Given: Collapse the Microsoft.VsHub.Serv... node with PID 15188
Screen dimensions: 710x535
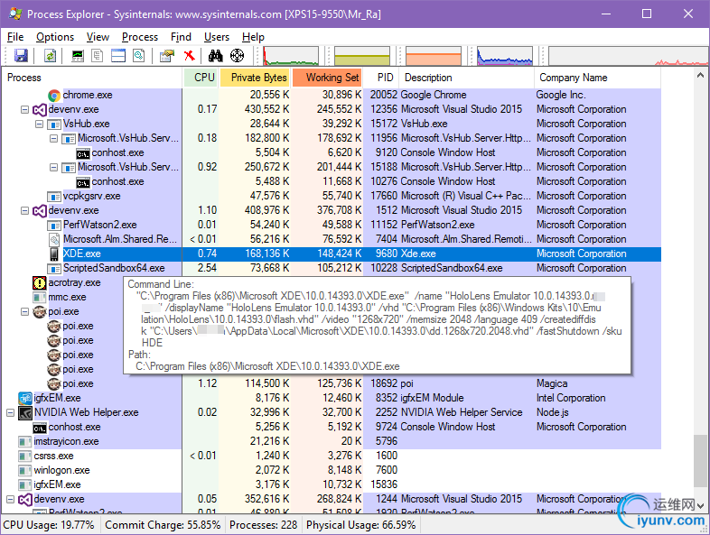Looking at the screenshot, I should point(54,167).
